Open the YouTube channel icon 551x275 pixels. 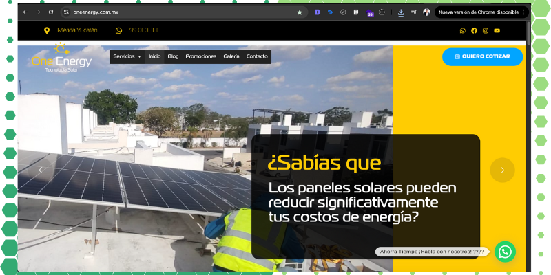(497, 30)
